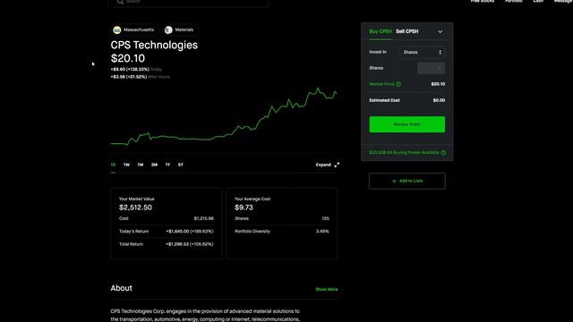
Task: Click the Buying Power info icon
Action: [443, 153]
